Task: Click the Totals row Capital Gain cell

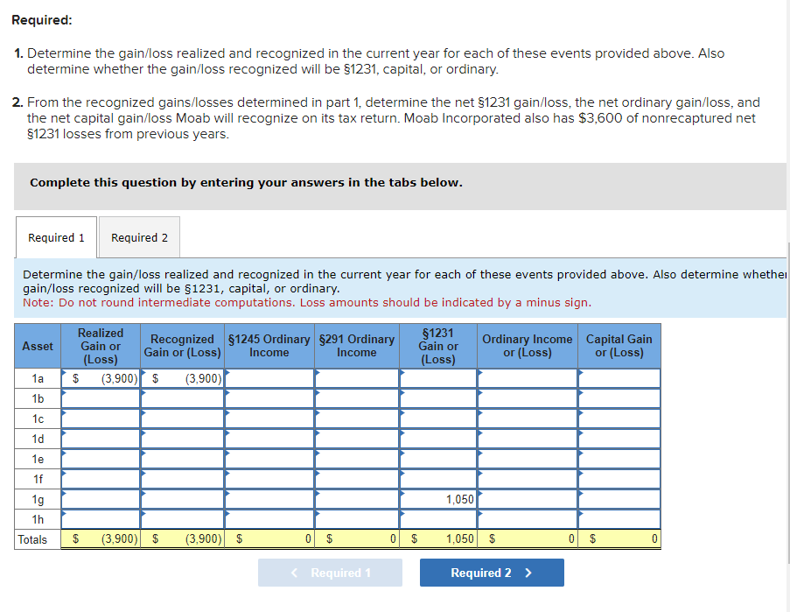Action: [619, 538]
